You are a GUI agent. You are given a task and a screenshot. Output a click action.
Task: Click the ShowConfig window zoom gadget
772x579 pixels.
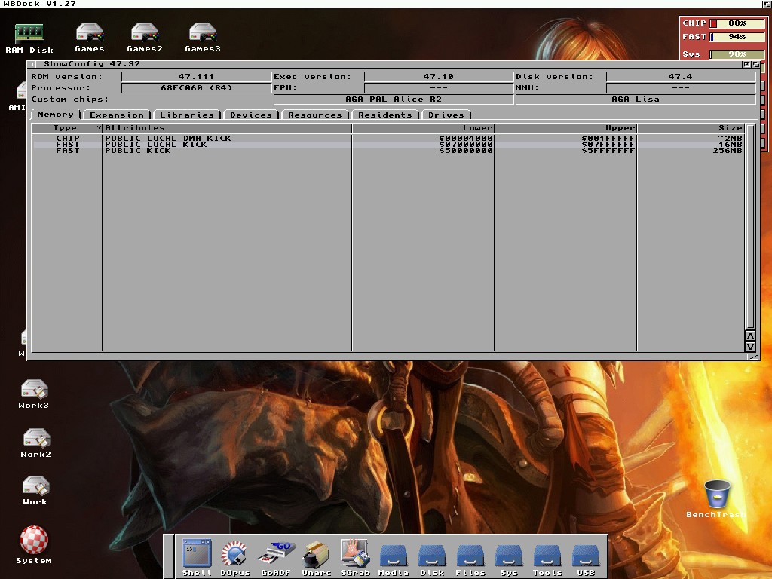click(x=746, y=65)
